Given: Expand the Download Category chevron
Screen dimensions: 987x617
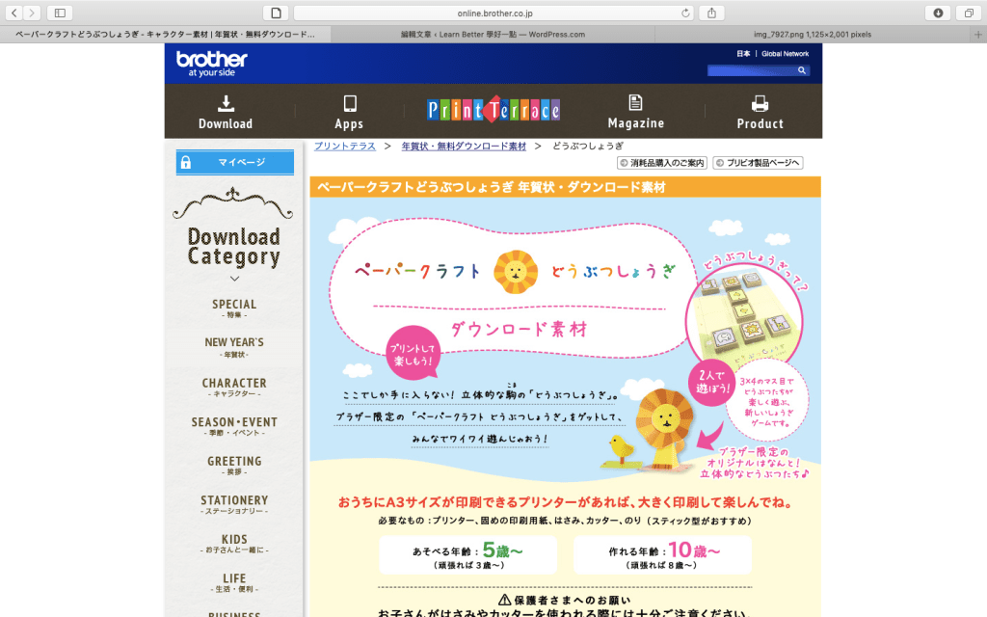Looking at the screenshot, I should (x=234, y=278).
